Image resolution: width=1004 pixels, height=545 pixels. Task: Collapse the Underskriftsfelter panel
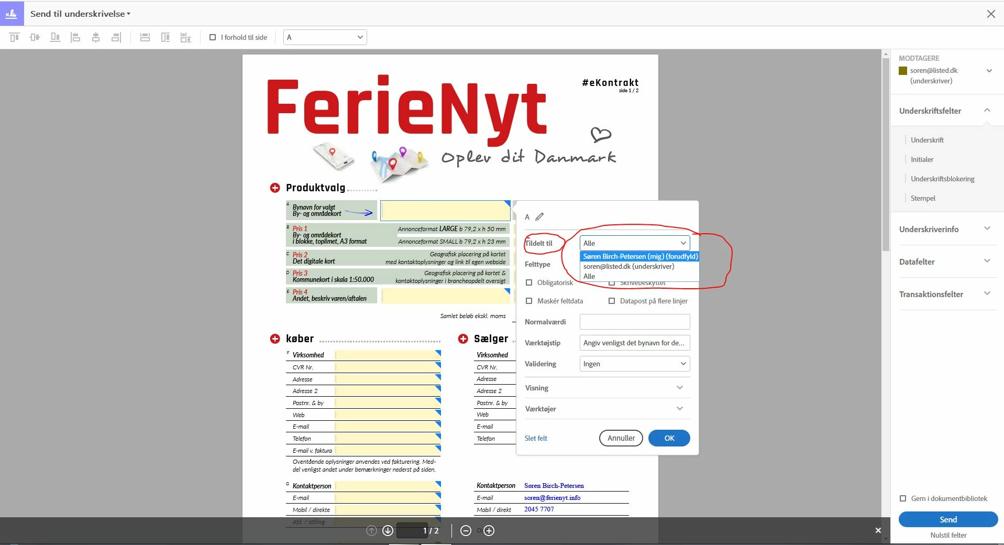tap(987, 111)
